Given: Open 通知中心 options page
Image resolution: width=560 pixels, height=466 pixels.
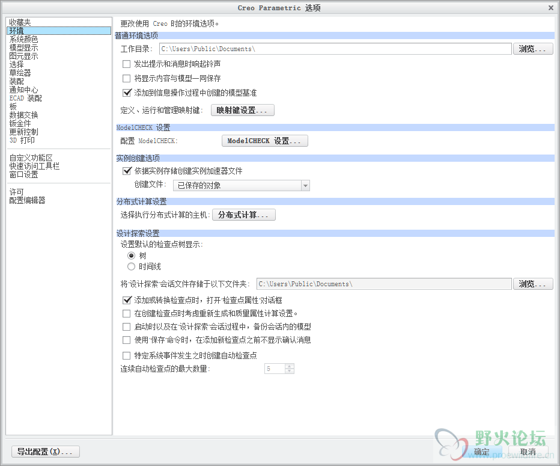Looking at the screenshot, I should click(x=23, y=90).
